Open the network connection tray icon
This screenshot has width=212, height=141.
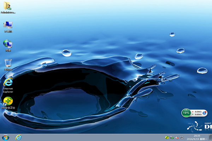tap(182, 137)
